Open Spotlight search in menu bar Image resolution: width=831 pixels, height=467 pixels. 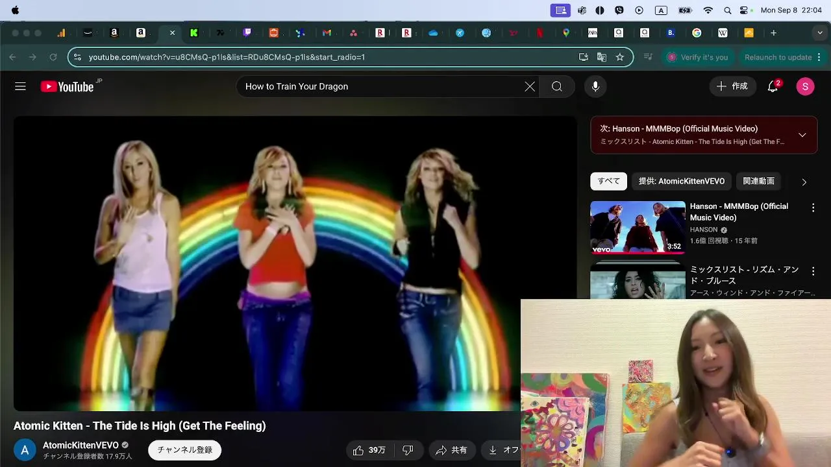click(727, 10)
